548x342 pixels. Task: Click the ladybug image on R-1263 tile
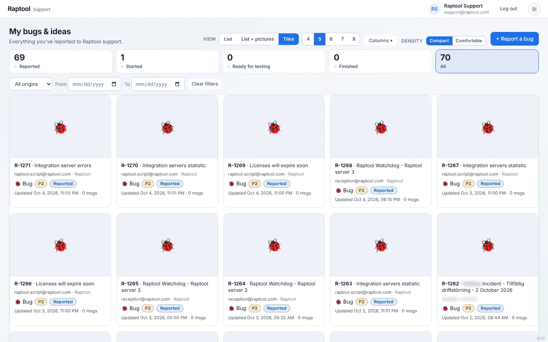click(x=381, y=245)
